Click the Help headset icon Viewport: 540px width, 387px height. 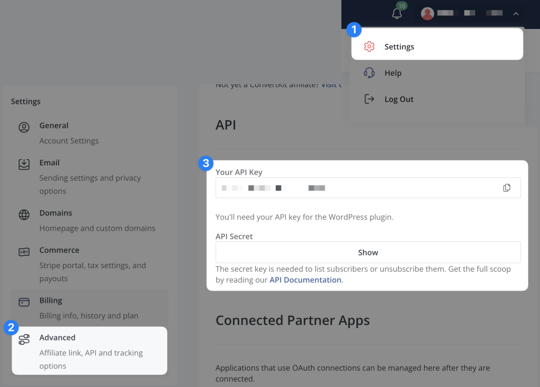pos(369,73)
